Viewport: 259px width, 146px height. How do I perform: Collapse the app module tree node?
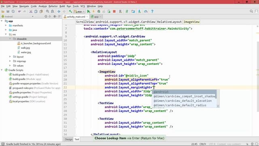click(x=2, y=21)
